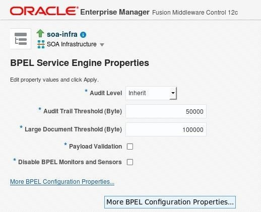Expand the SOA Infrastructure menu arrow
Image resolution: width=261 pixels, height=212 pixels.
(x=102, y=45)
